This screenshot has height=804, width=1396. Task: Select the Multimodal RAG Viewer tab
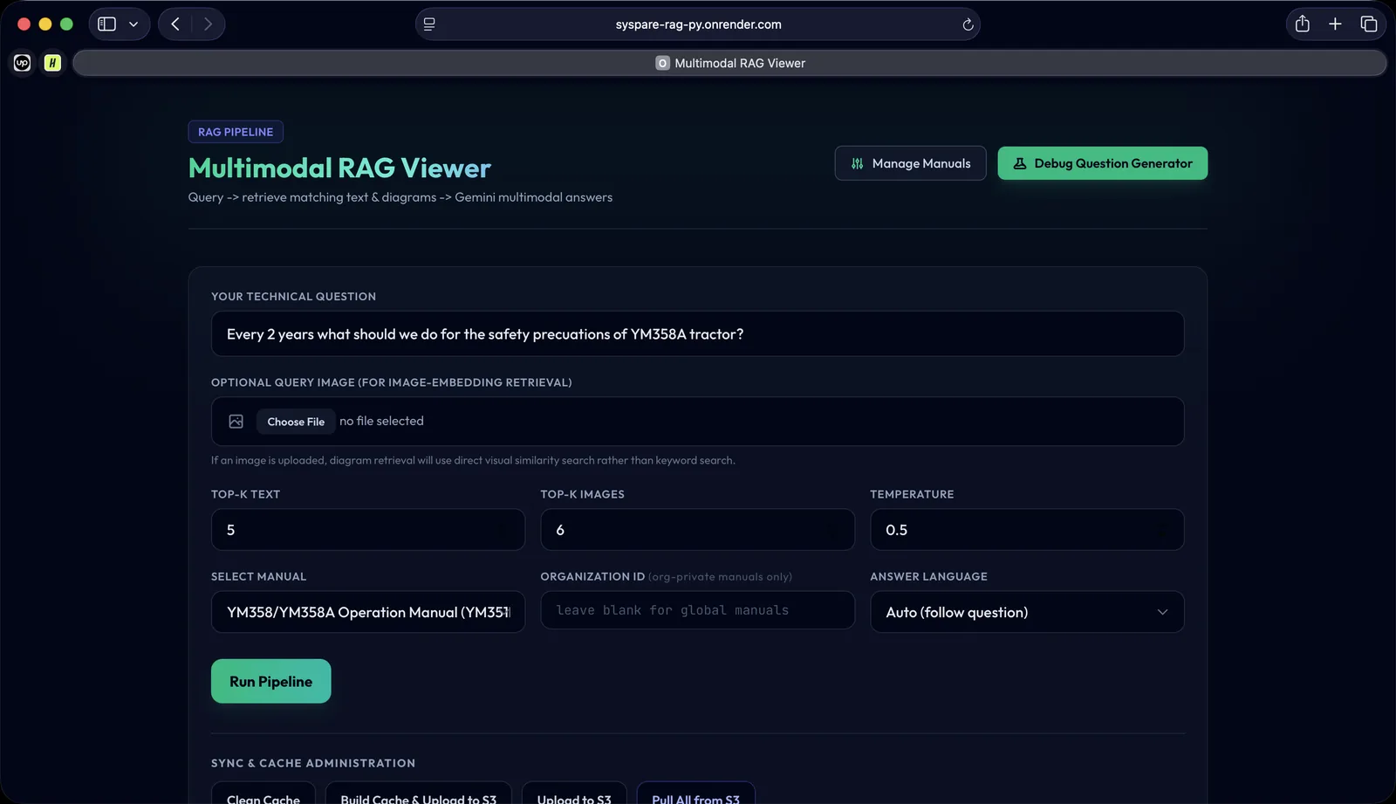(x=729, y=63)
